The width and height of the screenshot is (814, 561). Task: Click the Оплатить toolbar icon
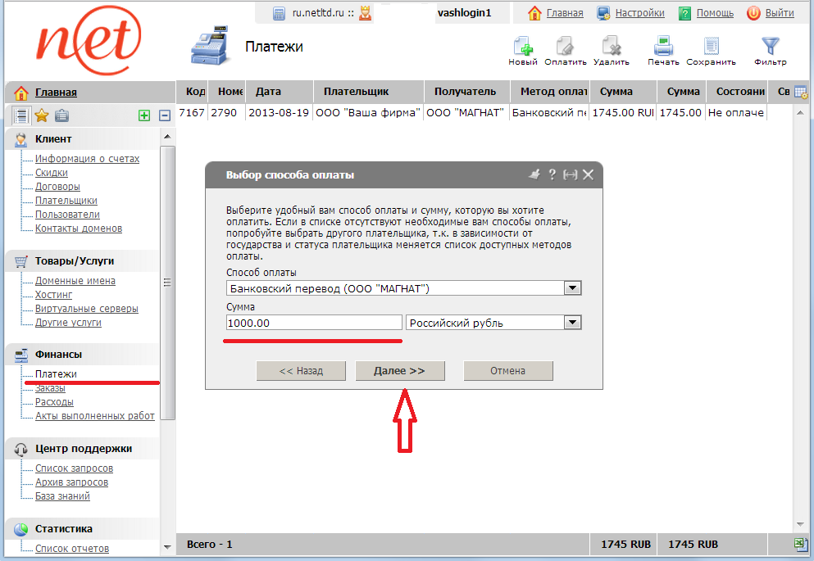click(565, 47)
